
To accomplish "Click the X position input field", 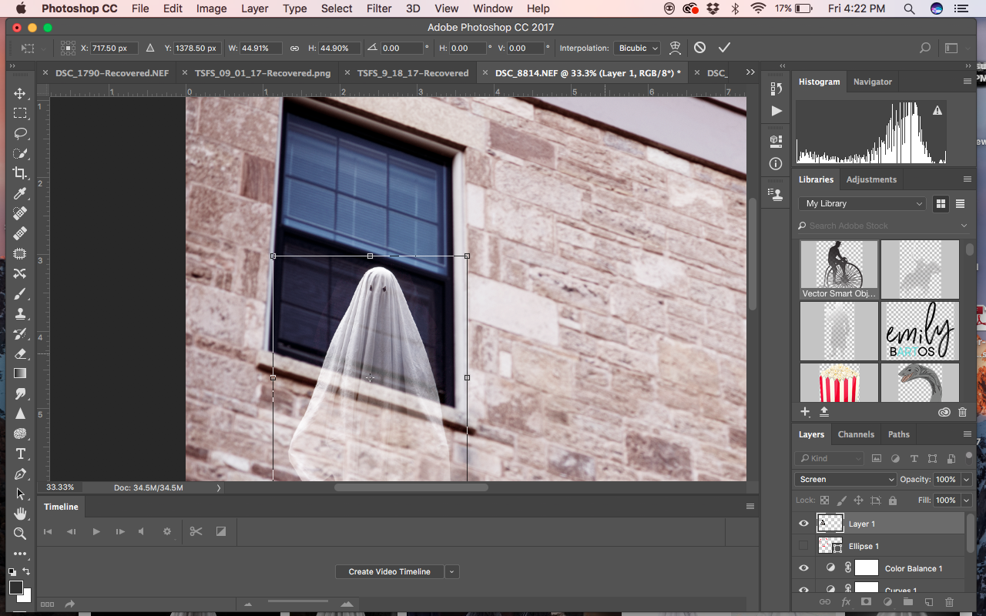I will click(115, 48).
